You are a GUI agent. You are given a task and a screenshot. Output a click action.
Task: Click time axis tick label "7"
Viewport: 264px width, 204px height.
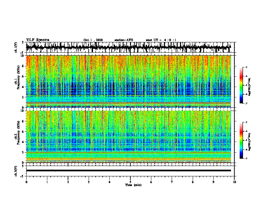(x=172, y=182)
